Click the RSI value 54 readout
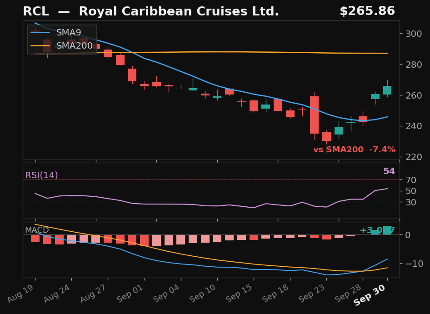430x314 pixels. 389,171
